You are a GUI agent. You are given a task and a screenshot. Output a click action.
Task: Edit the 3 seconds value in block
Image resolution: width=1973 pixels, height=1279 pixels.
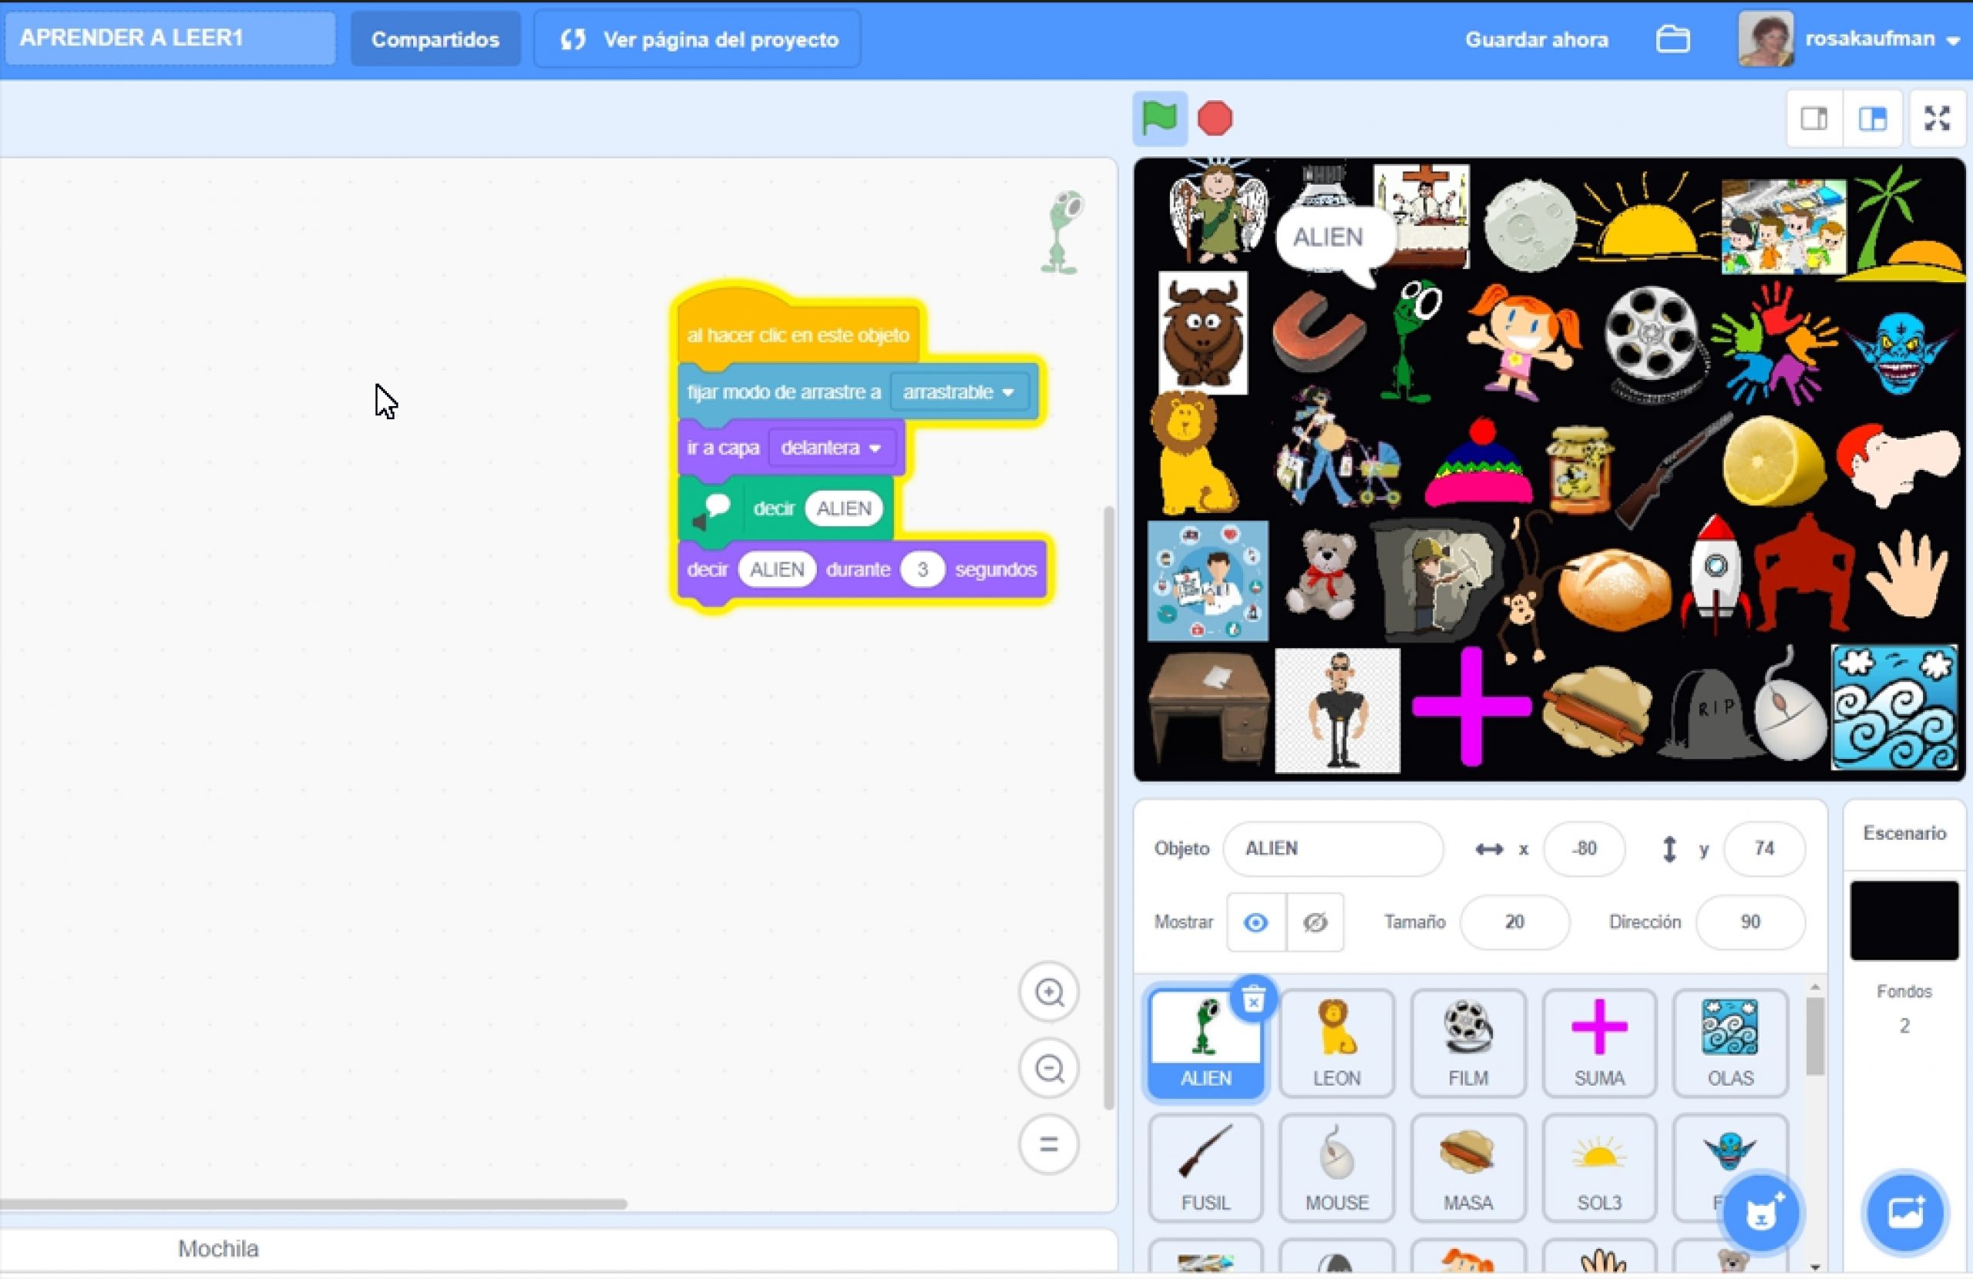pyautogui.click(x=922, y=569)
